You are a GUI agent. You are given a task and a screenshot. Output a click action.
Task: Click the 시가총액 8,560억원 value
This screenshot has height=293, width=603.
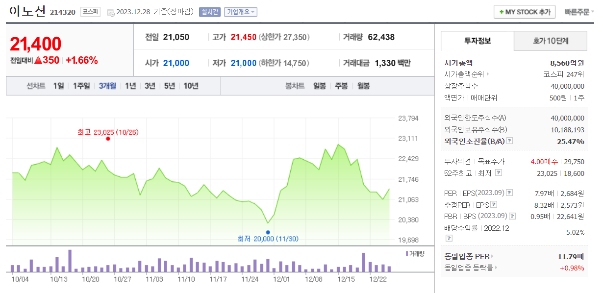coord(567,63)
